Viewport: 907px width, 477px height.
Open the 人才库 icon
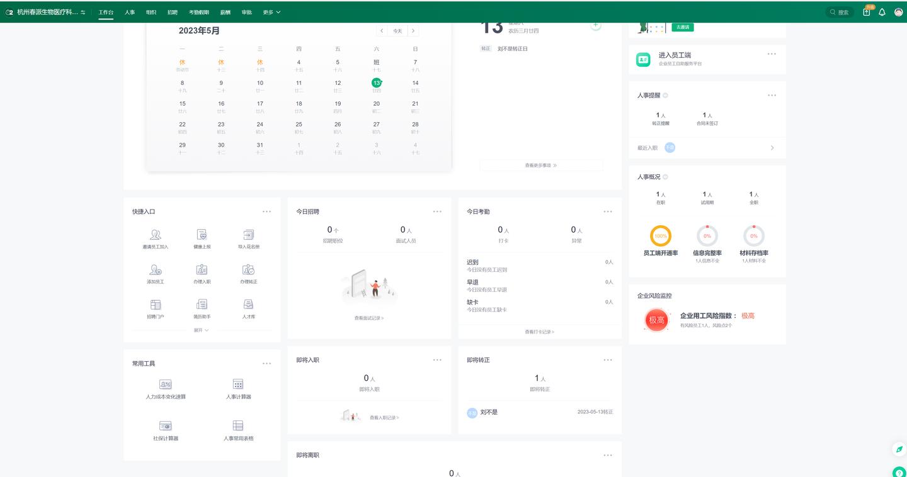click(248, 305)
